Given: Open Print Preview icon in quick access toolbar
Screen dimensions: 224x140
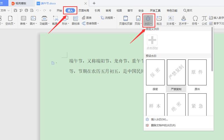Looking at the screenshot, I should point(32,10).
